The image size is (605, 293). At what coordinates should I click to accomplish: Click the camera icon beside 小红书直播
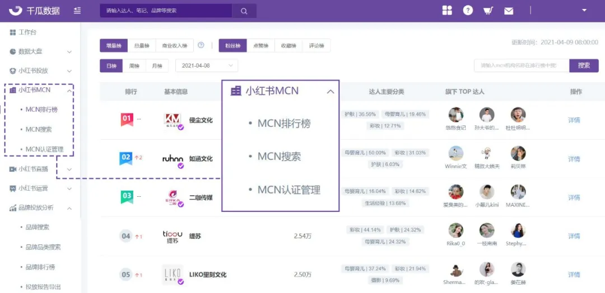click(13, 169)
